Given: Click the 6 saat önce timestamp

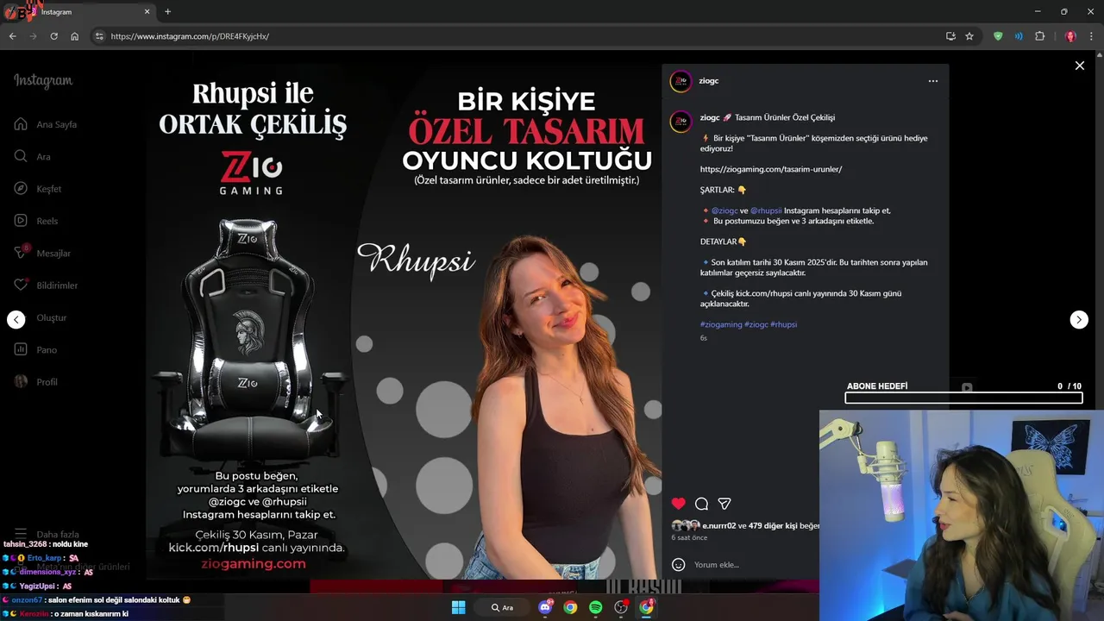Looking at the screenshot, I should [689, 537].
